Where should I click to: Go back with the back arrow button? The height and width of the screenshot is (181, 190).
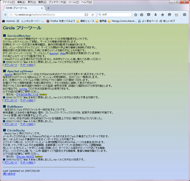[x=5, y=15]
